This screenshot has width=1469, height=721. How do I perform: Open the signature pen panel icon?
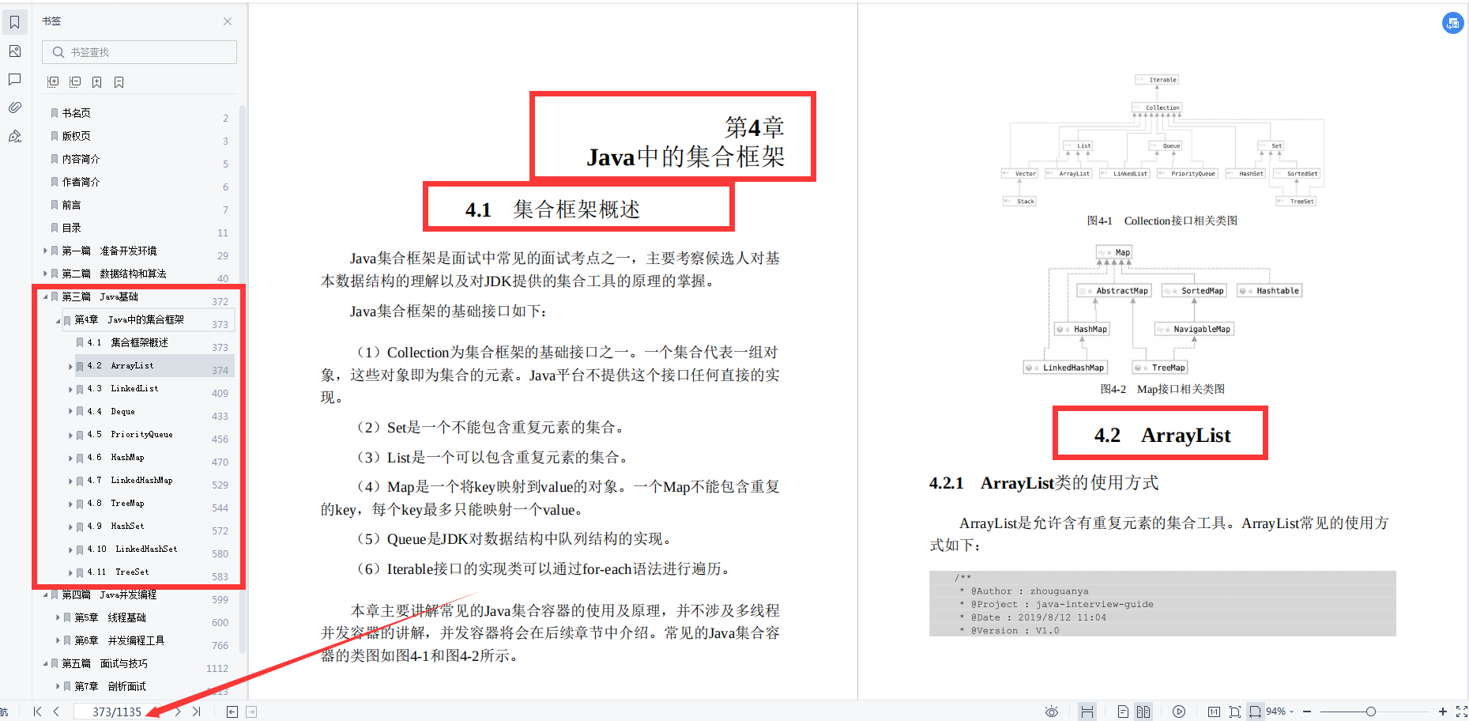click(x=14, y=136)
